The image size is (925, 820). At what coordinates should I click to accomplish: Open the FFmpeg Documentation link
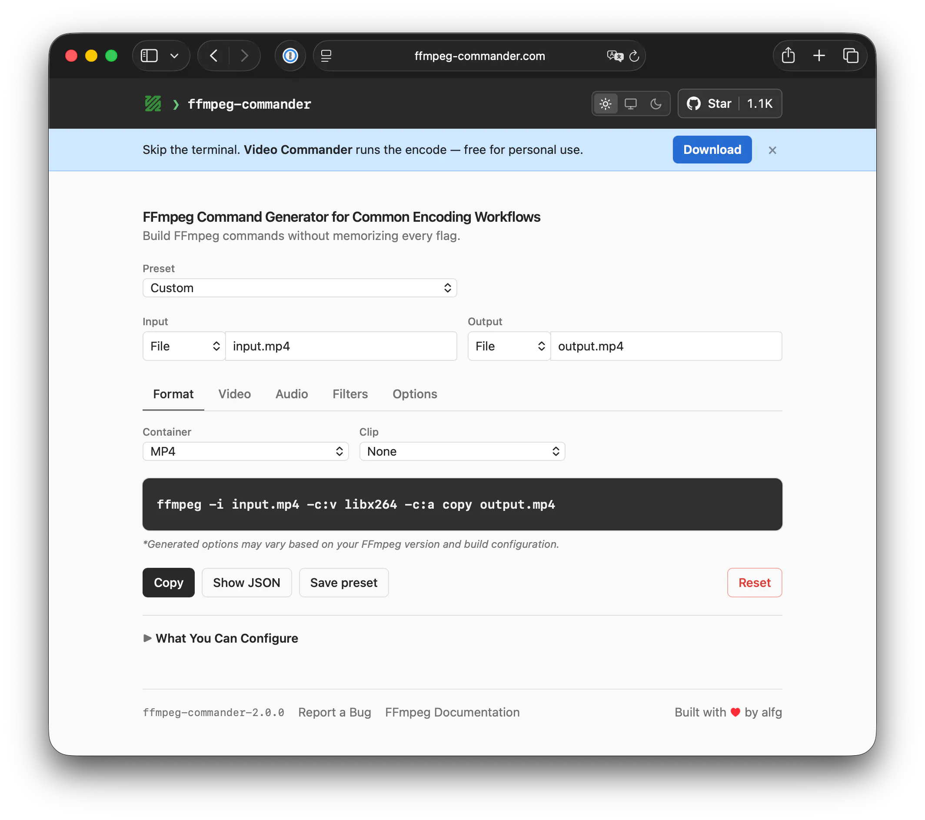(452, 712)
